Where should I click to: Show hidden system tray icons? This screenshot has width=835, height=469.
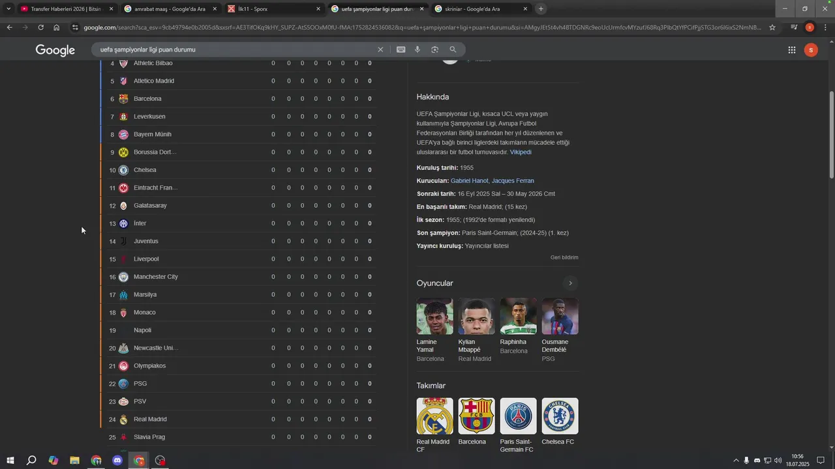(x=736, y=461)
